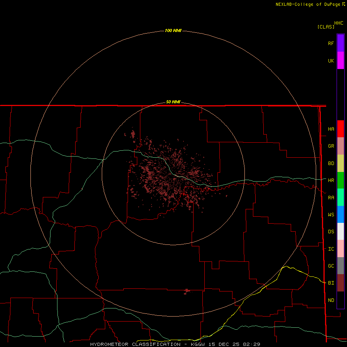
Task: Click the 'ND' legend label
Action: point(331,300)
